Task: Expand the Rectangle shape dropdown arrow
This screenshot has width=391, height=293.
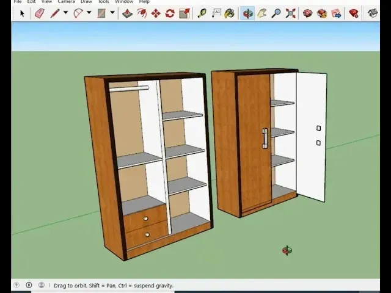Action: (112, 13)
